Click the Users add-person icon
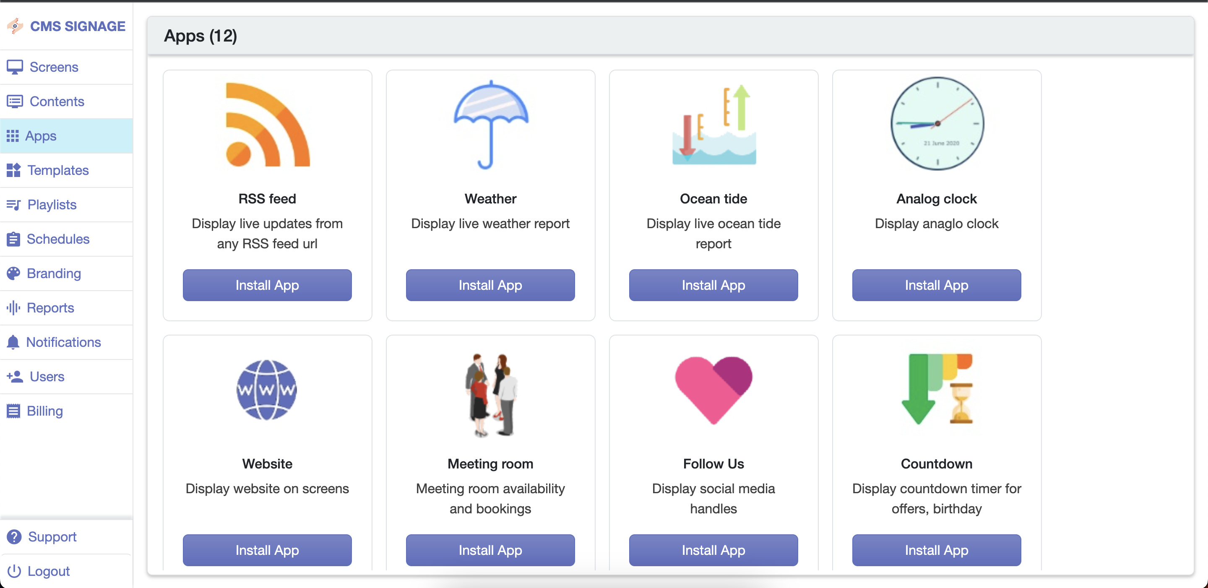The height and width of the screenshot is (588, 1208). 15,377
